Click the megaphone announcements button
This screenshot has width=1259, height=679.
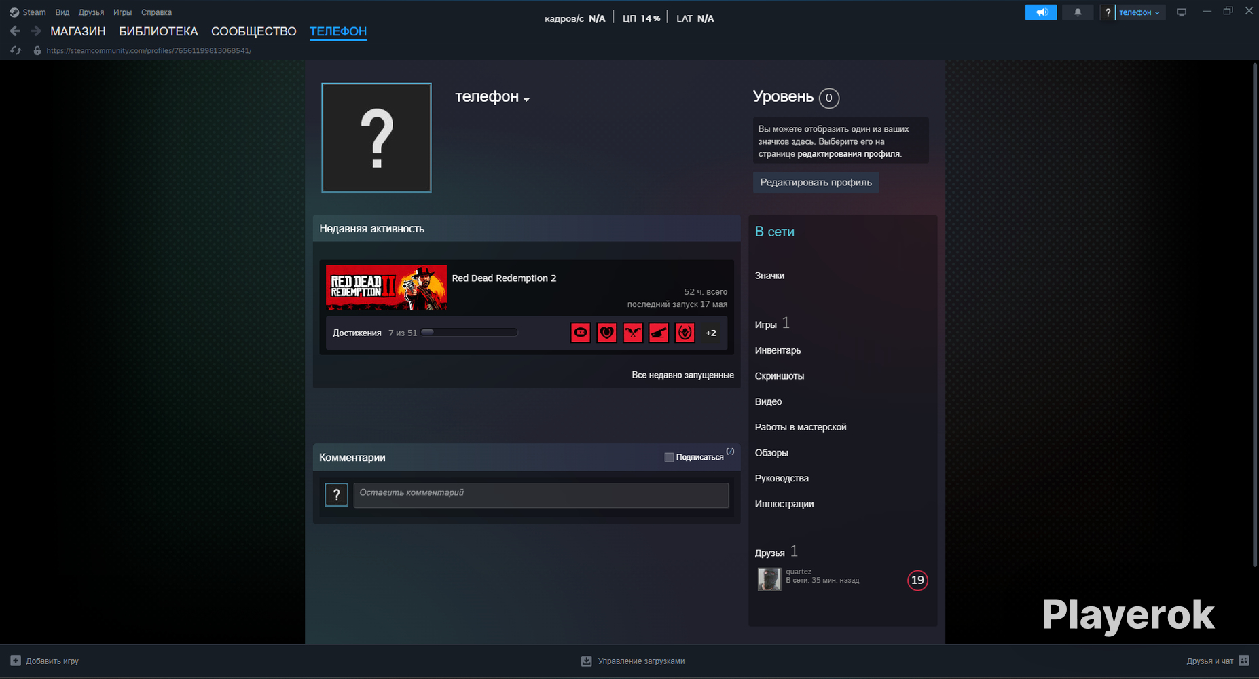tap(1041, 12)
